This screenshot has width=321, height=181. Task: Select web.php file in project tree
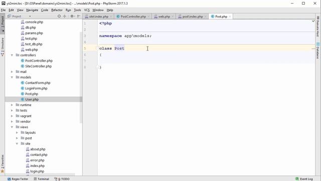32,50
